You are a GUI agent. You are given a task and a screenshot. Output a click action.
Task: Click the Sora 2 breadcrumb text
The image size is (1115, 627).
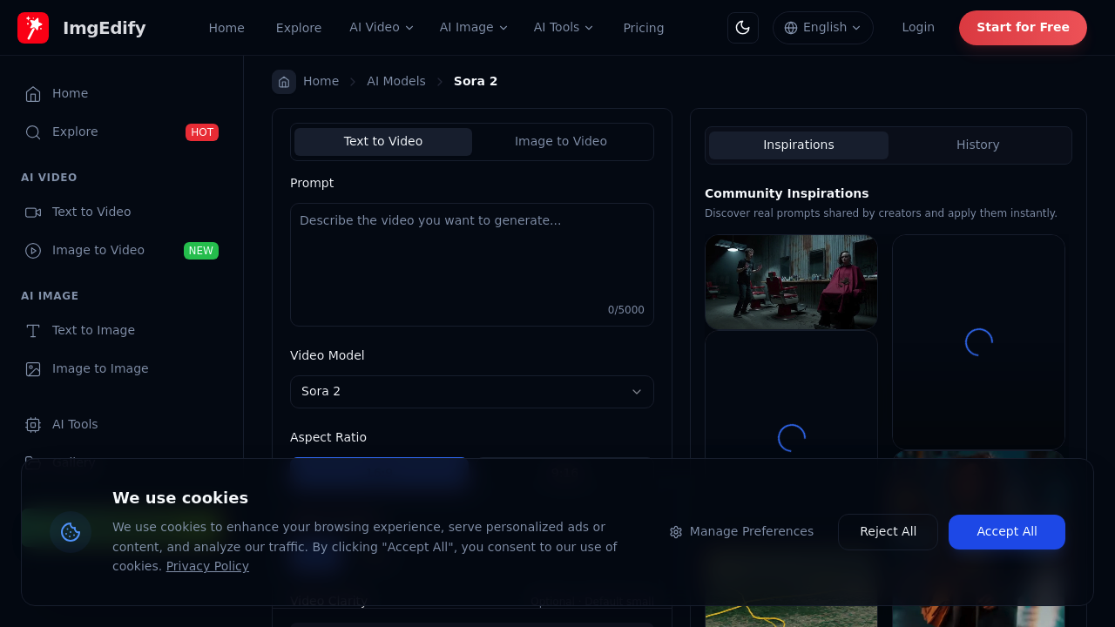click(476, 81)
